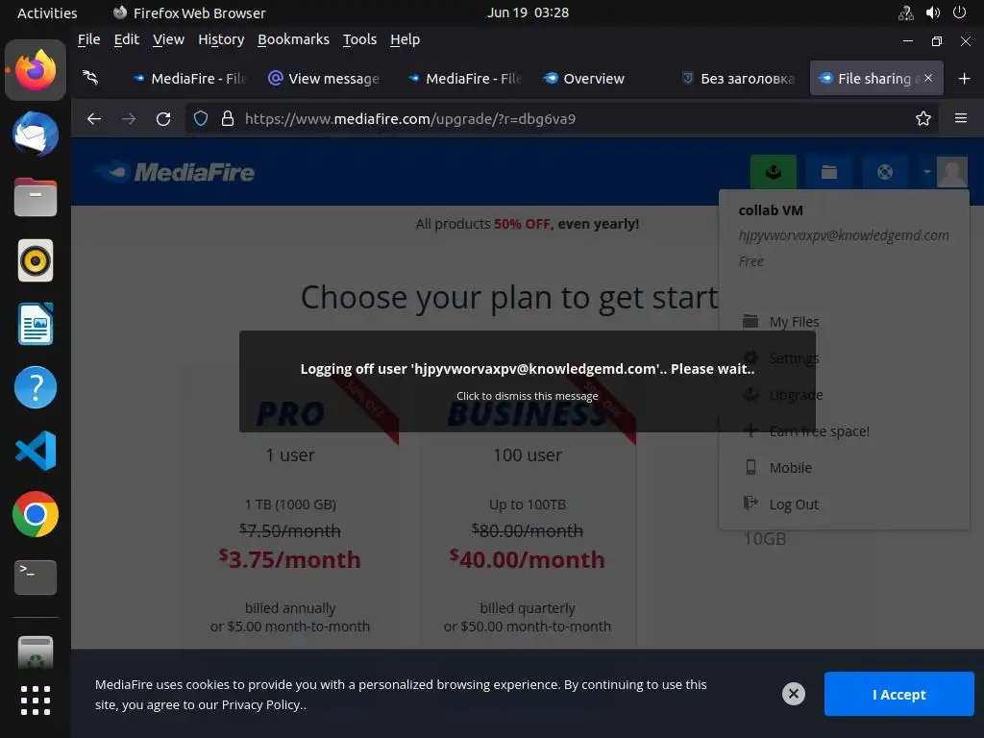984x738 pixels.
Task: Switch to the Без заголовка tab
Action: [x=738, y=79]
